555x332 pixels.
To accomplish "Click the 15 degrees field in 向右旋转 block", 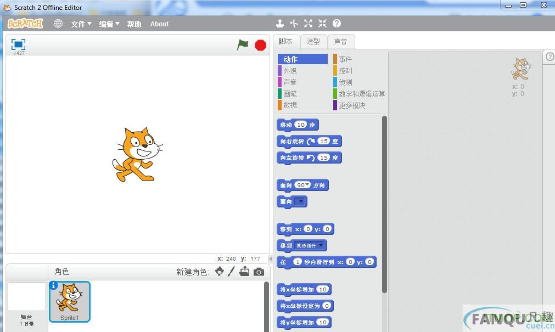I will pos(324,141).
